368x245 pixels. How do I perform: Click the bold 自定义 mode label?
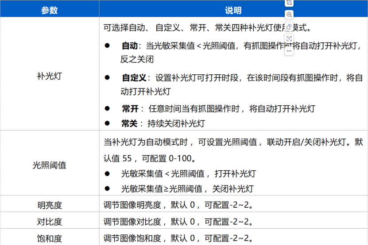pos(134,78)
